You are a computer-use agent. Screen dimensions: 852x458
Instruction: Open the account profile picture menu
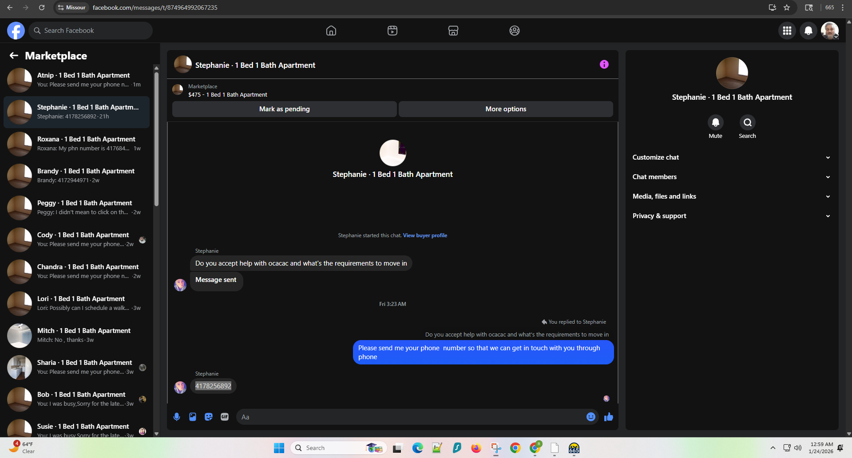(830, 31)
